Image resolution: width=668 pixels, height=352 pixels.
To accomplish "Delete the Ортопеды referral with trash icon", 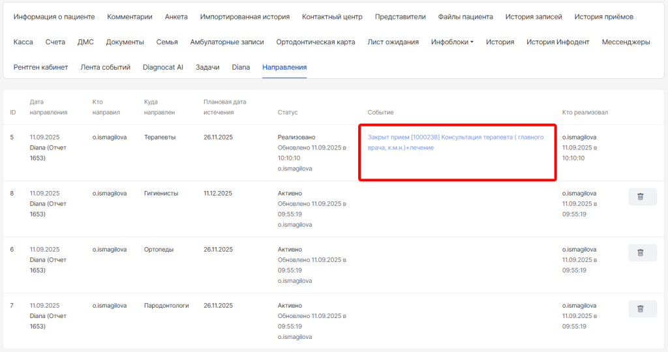I will [x=642, y=253].
